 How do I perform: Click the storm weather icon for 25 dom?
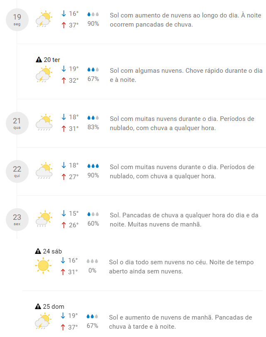[43, 321]
